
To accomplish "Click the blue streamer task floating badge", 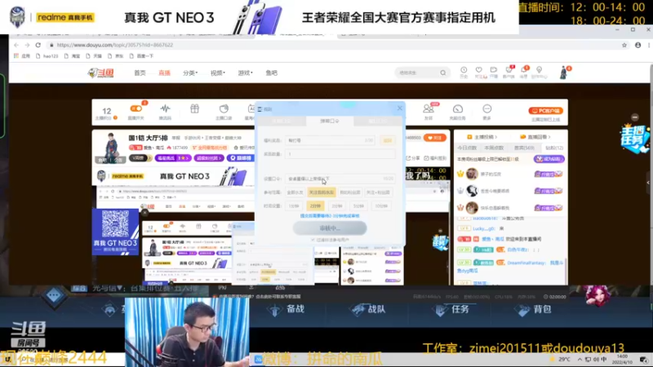I will (x=634, y=139).
